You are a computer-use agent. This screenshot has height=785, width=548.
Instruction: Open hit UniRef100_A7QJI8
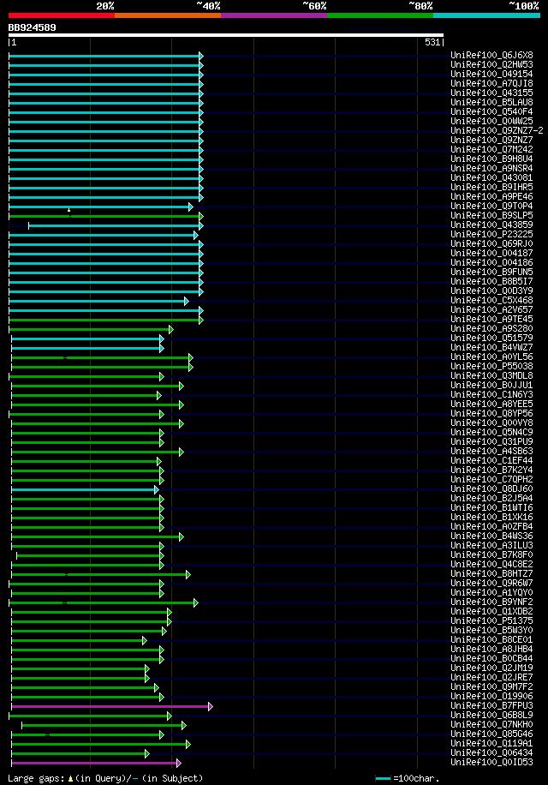[491, 84]
